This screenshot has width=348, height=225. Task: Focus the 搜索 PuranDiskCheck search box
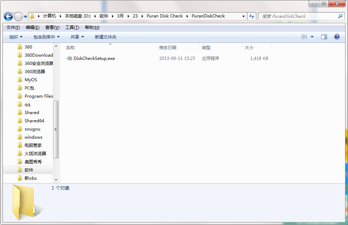[302, 16]
